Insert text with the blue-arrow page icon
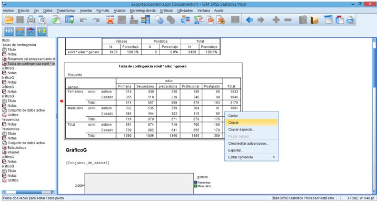Image resolution: width=377 pixels, height=202 pixels. pyautogui.click(x=351, y=19)
